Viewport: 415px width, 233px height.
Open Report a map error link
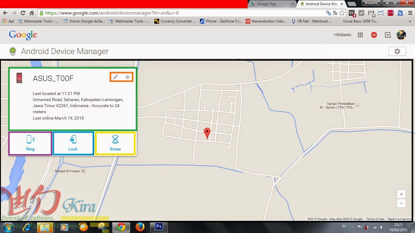coord(400,219)
